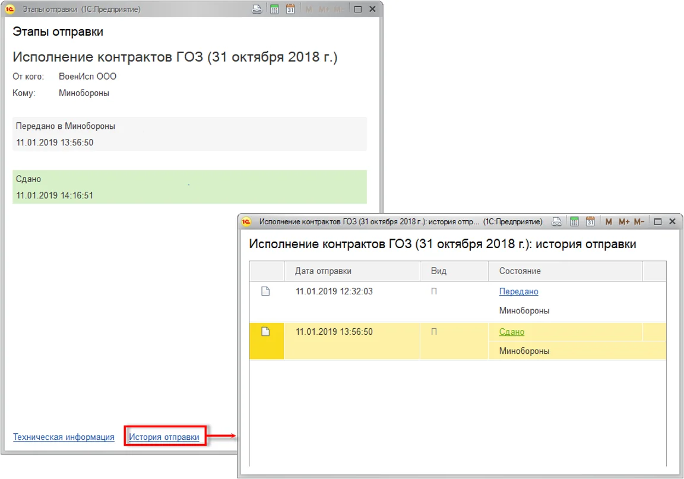Open the История отправки link
The height and width of the screenshot is (479, 684).
[164, 437]
